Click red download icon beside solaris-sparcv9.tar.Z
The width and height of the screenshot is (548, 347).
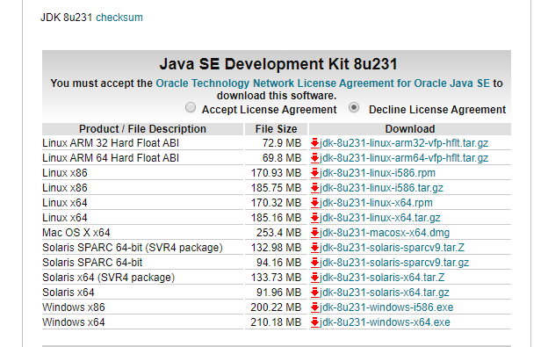[x=314, y=248]
